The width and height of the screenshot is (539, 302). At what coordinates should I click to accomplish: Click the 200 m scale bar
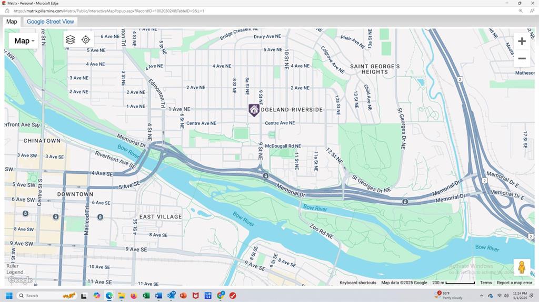(x=453, y=283)
